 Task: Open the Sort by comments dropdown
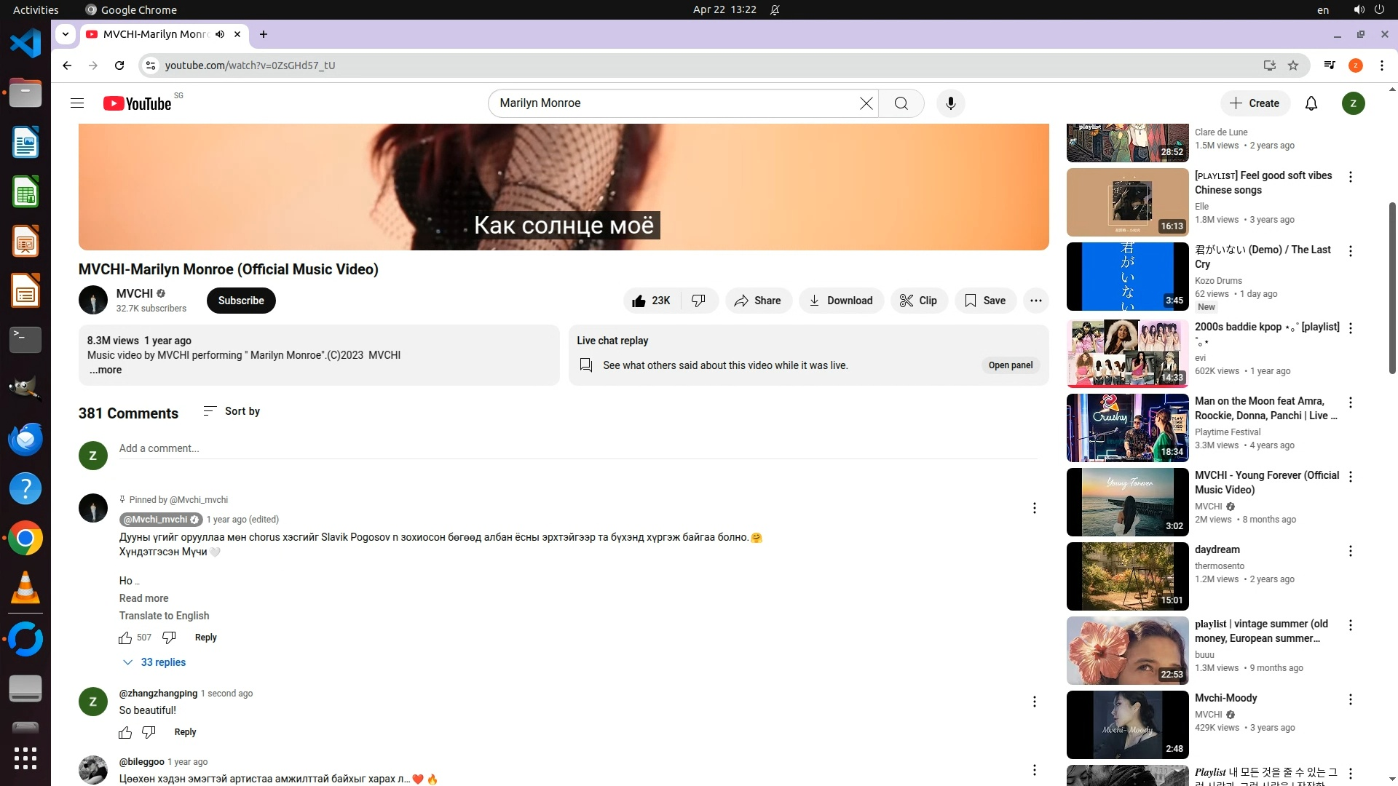[232, 411]
